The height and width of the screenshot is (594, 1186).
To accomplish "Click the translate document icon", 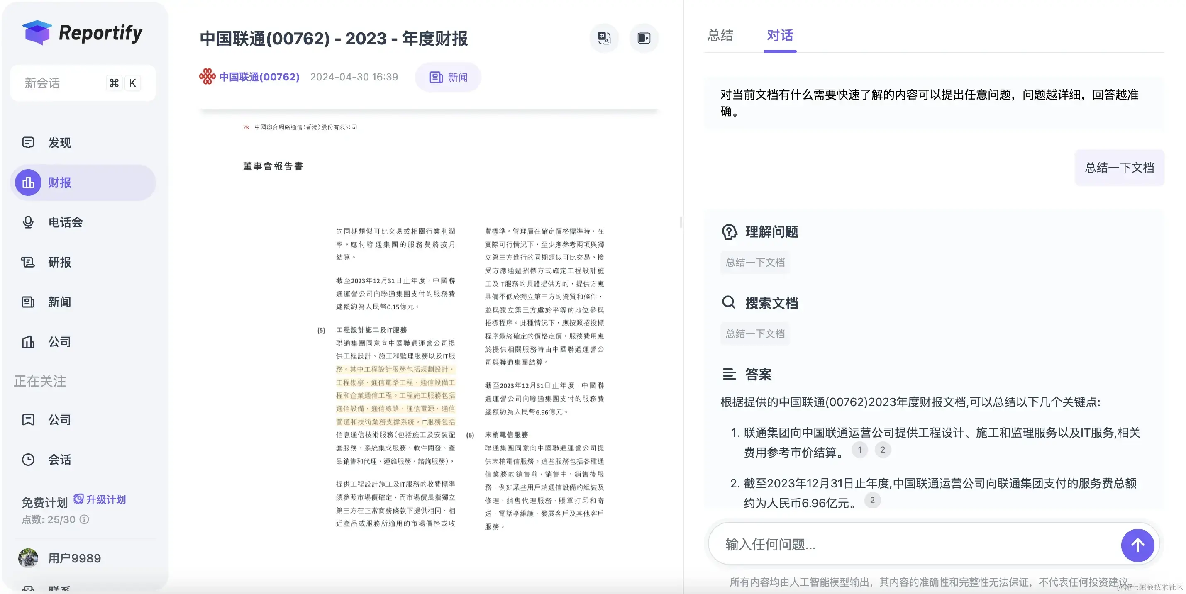I will [604, 38].
